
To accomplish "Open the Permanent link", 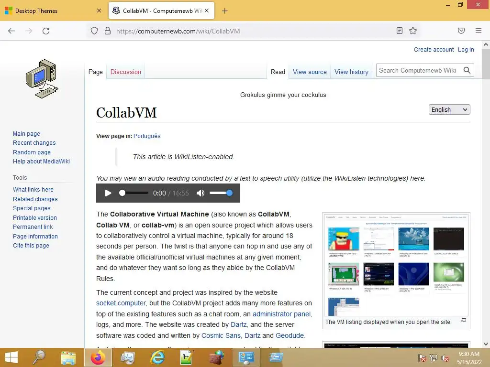I will click(33, 227).
